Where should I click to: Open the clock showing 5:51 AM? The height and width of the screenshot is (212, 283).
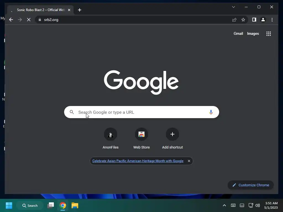(271, 205)
